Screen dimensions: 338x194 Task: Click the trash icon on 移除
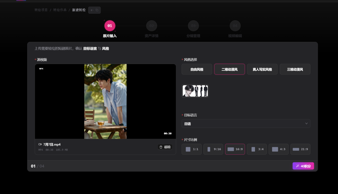(161, 147)
